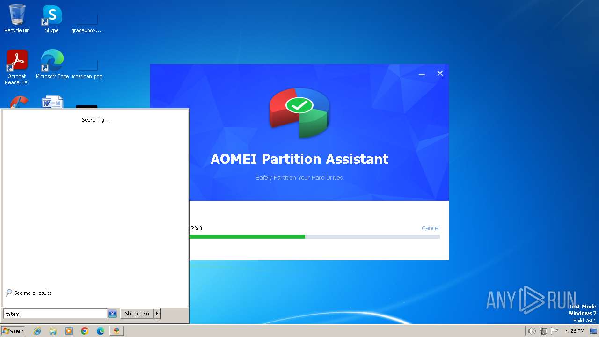Cancel the AOMEI installation
This screenshot has width=599, height=337.
431,228
